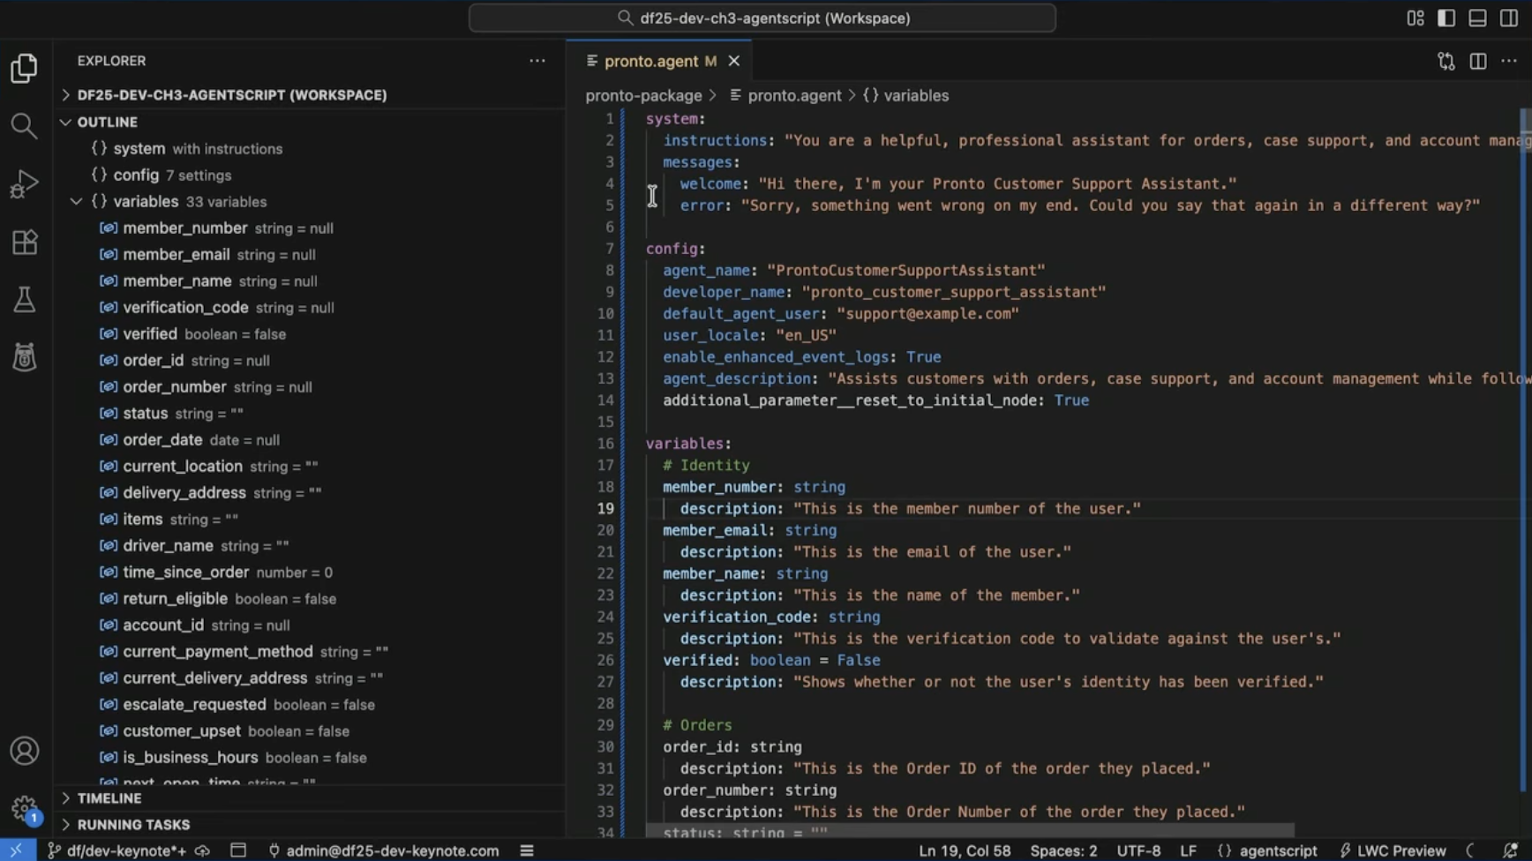The image size is (1532, 861).
Task: Select the Run and Debug icon
Action: tap(24, 183)
